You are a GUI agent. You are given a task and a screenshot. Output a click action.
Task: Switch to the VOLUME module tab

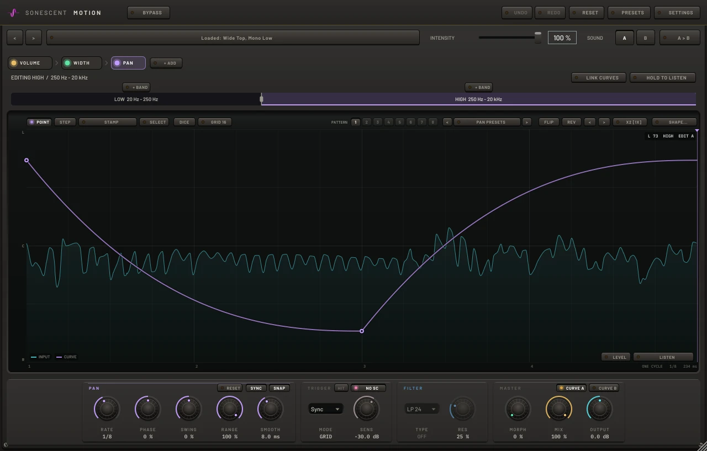click(30, 63)
